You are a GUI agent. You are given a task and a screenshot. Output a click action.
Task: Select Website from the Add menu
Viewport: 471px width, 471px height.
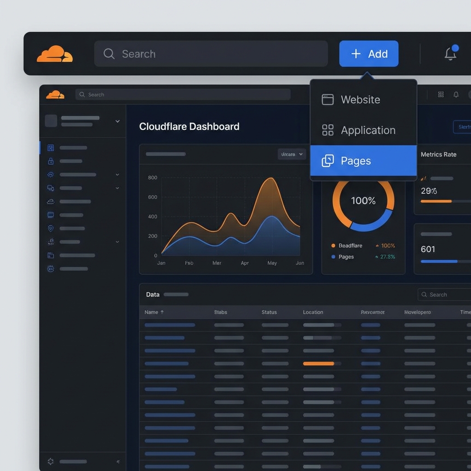(360, 99)
